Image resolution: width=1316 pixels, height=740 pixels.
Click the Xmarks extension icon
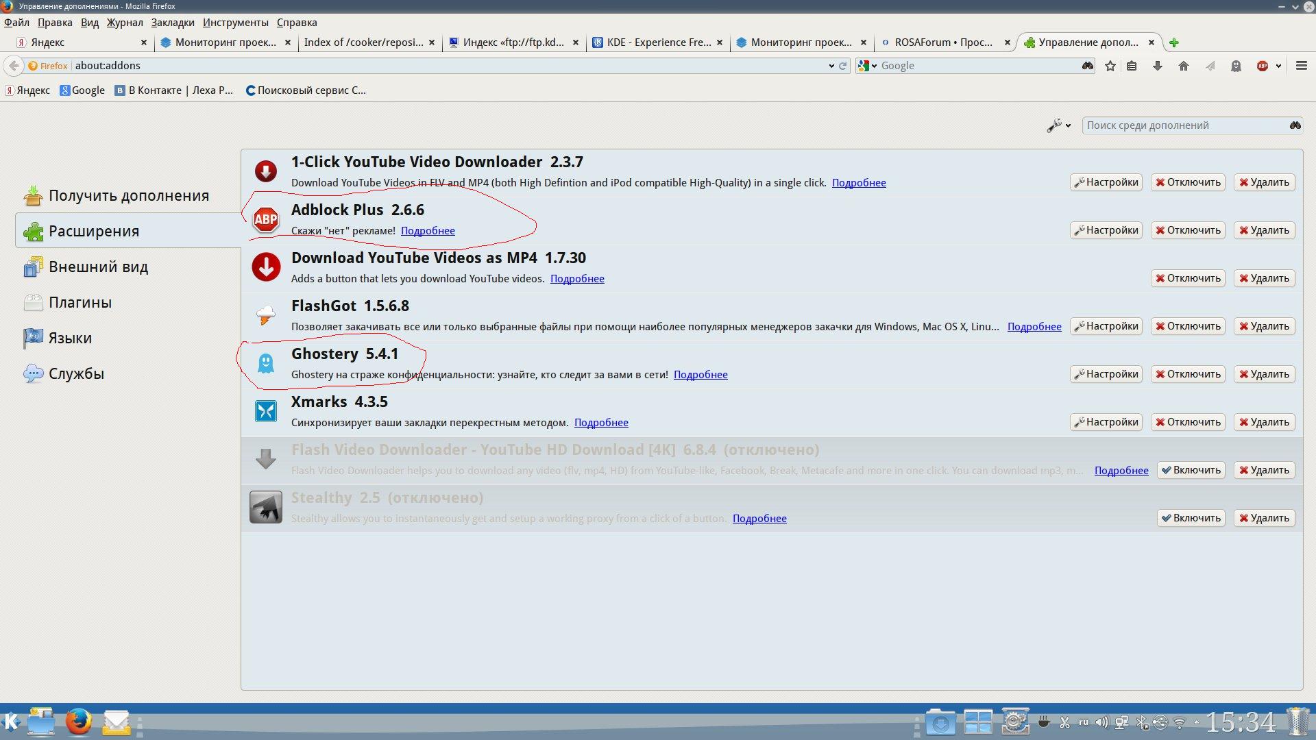coord(266,411)
